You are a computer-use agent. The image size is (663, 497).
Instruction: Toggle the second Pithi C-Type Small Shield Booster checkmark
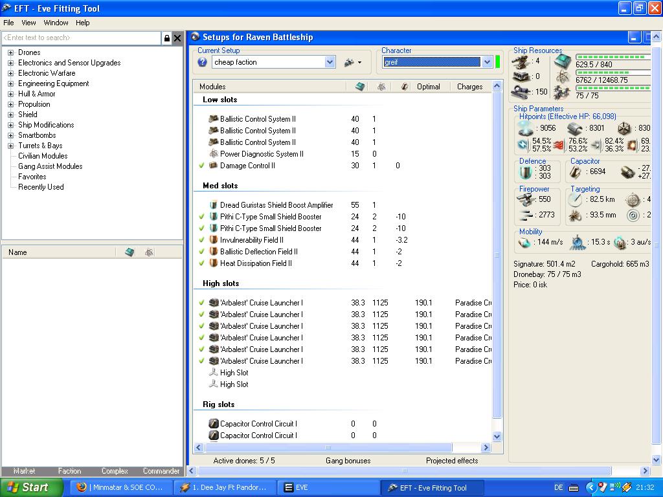click(x=202, y=228)
